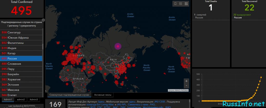The image size is (266, 108).
Task: Open the basemap gallery grid icon
Action: pyautogui.click(x=186, y=4)
